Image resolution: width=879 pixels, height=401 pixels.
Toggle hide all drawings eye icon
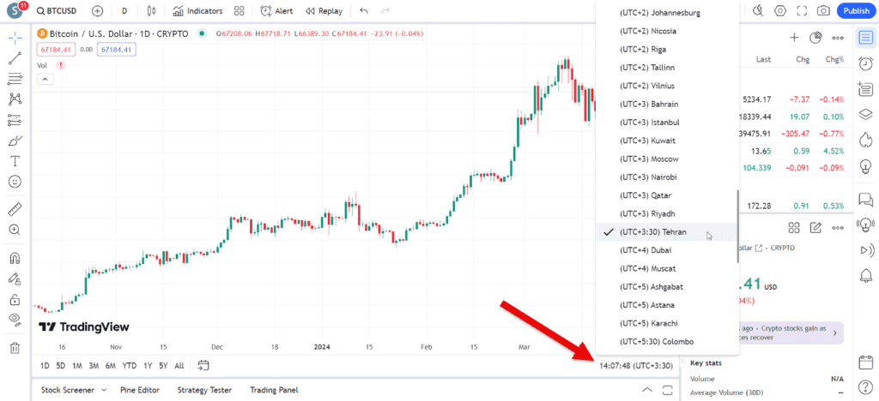click(15, 320)
